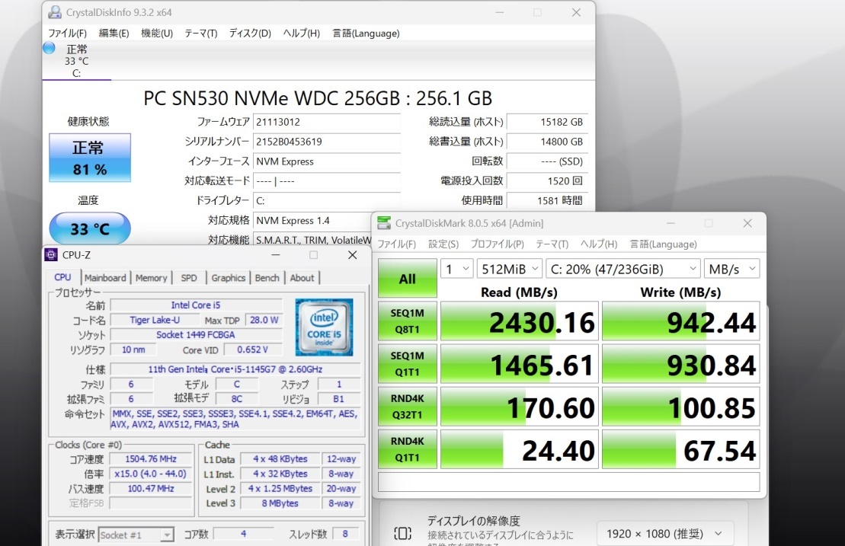Open 言語(Language) menu in CrystalDiskMark
This screenshot has height=546, width=845.
click(664, 244)
